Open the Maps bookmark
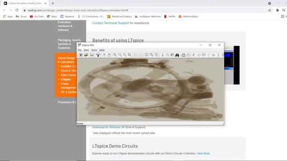The width and height of the screenshot is (287, 161). point(52,17)
